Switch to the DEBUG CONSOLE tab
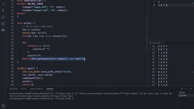 click(x=36, y=89)
